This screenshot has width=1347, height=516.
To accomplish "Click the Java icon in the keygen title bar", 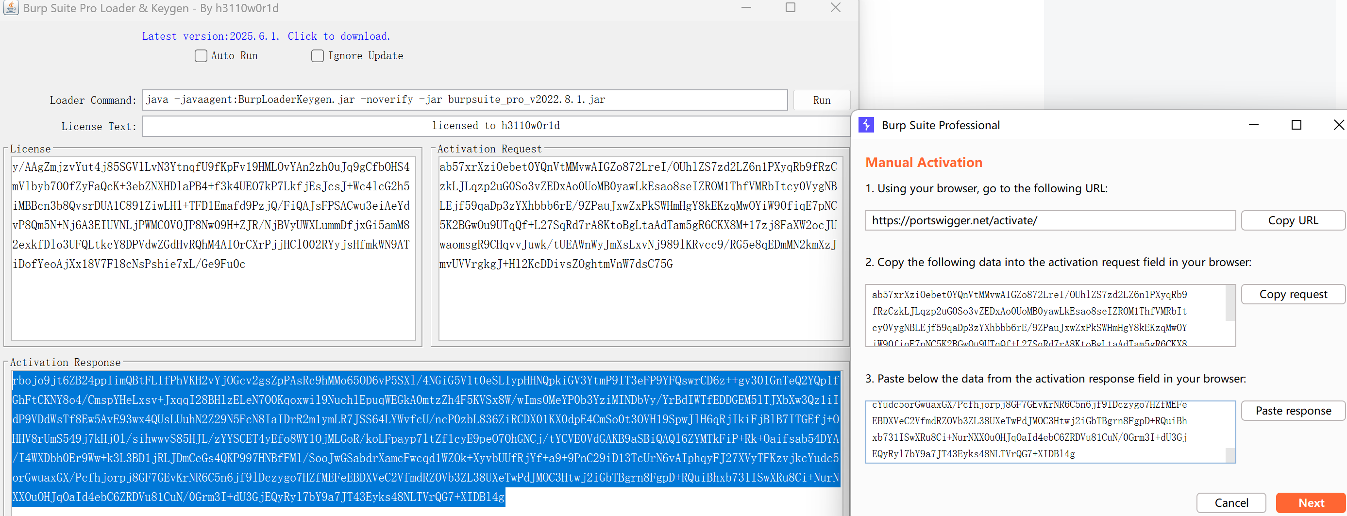I will tap(11, 8).
